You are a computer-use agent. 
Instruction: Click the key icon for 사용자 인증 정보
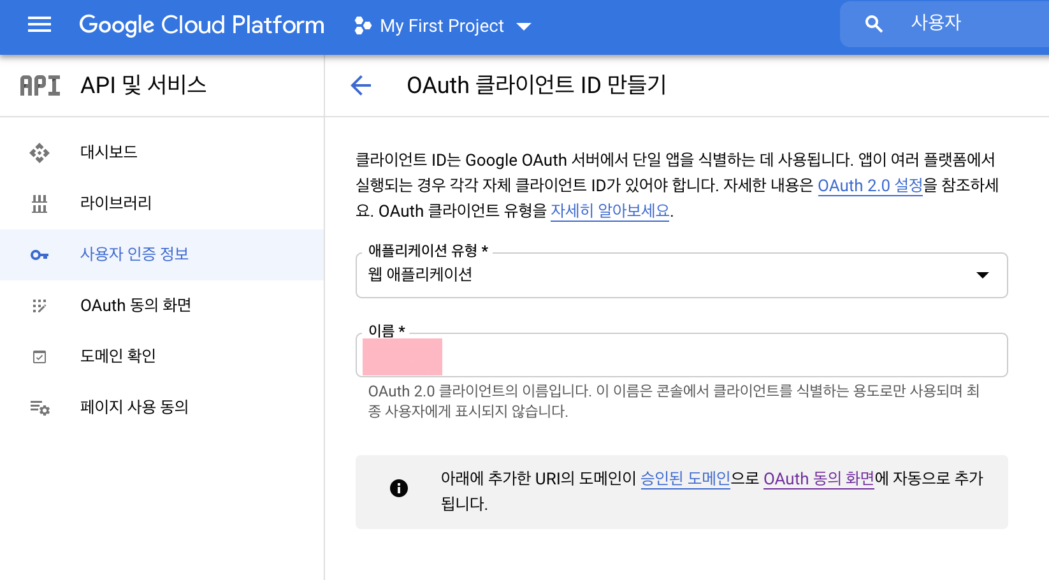pos(40,255)
